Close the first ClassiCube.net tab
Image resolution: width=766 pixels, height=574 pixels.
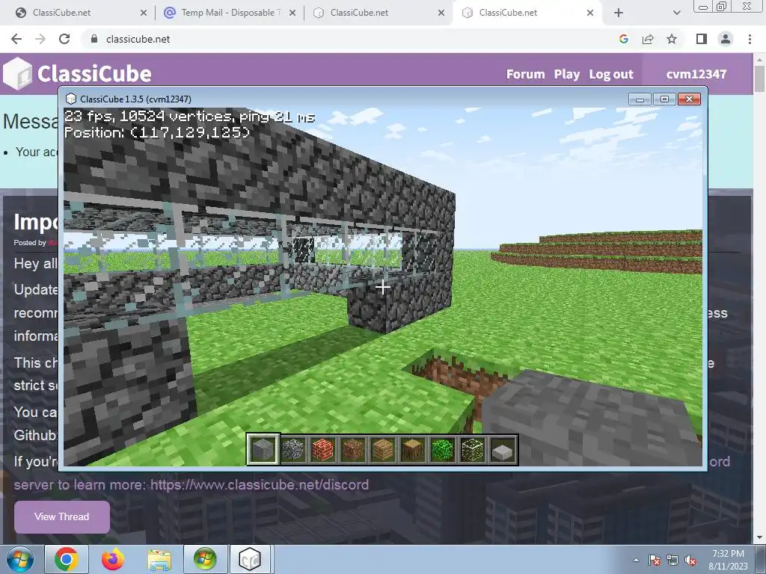pyautogui.click(x=144, y=13)
